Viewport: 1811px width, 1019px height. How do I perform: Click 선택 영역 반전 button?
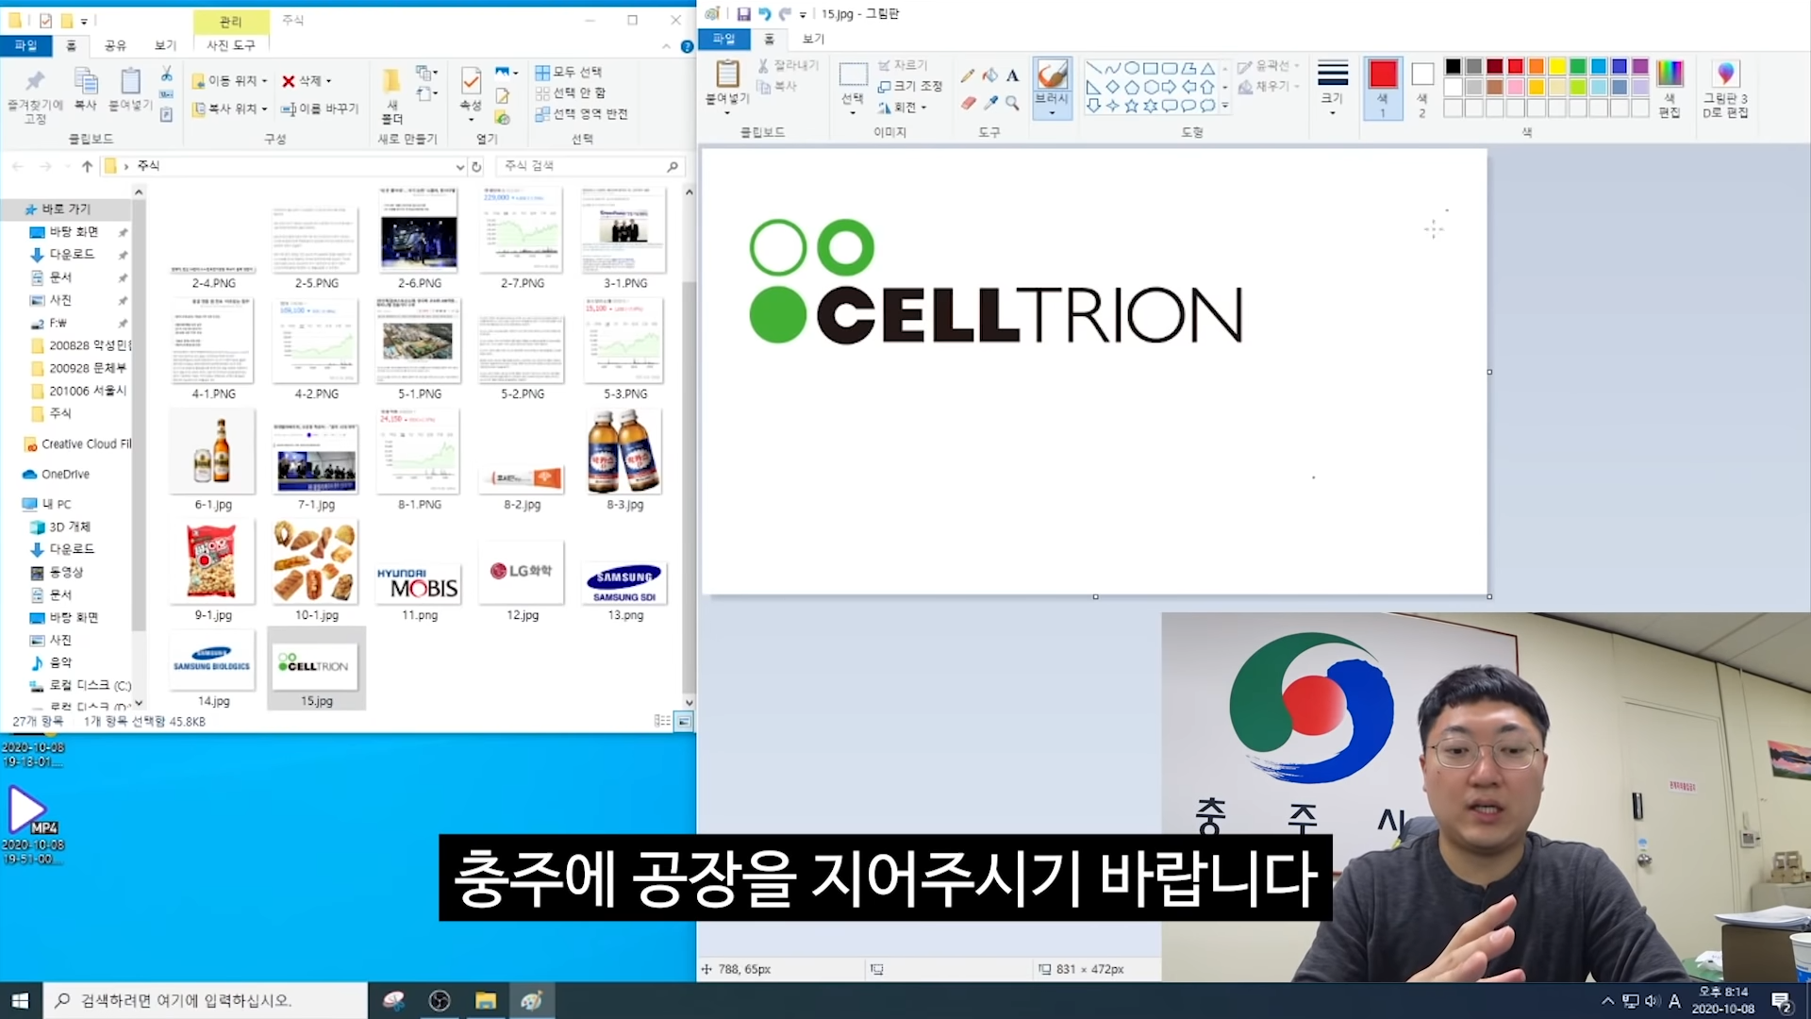pos(581,114)
